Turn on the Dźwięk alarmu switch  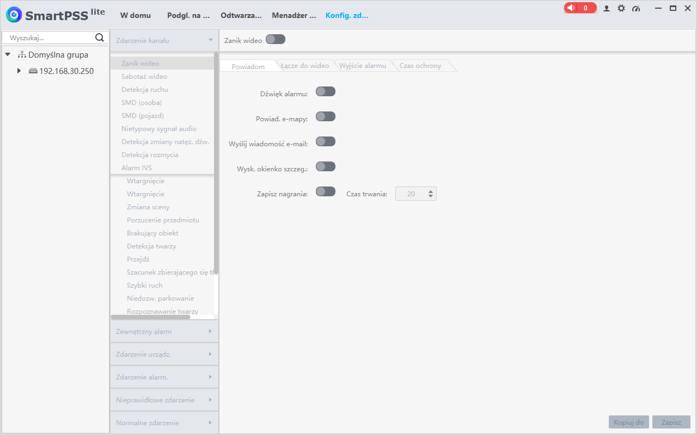click(326, 92)
